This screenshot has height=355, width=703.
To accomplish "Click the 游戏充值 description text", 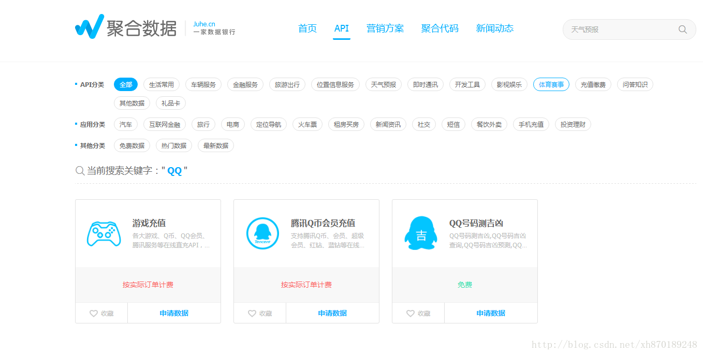I will [171, 241].
